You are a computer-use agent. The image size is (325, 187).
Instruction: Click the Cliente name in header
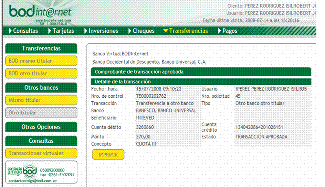[281, 6]
